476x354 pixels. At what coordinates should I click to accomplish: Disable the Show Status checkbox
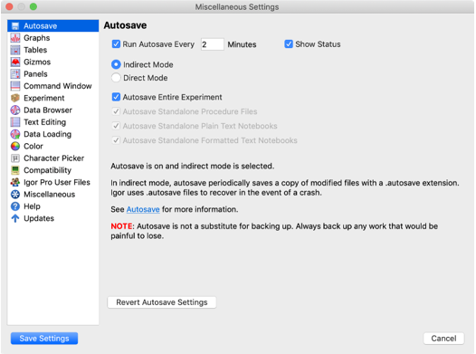(289, 44)
